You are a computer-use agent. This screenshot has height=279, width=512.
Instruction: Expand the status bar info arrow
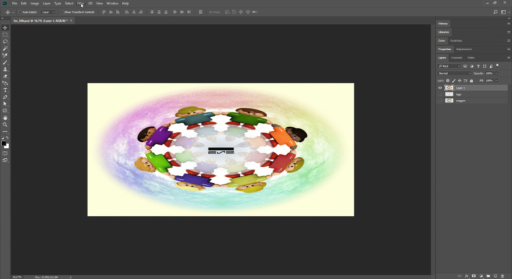click(x=71, y=277)
